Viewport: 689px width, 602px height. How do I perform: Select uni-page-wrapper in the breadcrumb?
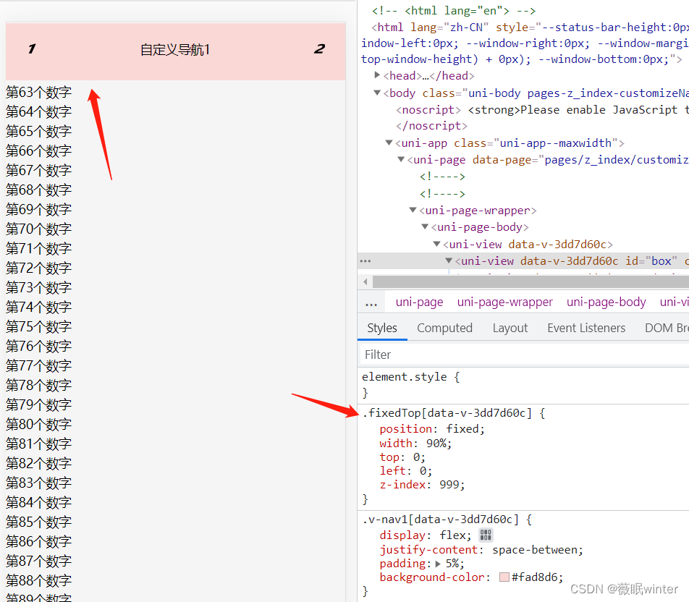click(505, 302)
